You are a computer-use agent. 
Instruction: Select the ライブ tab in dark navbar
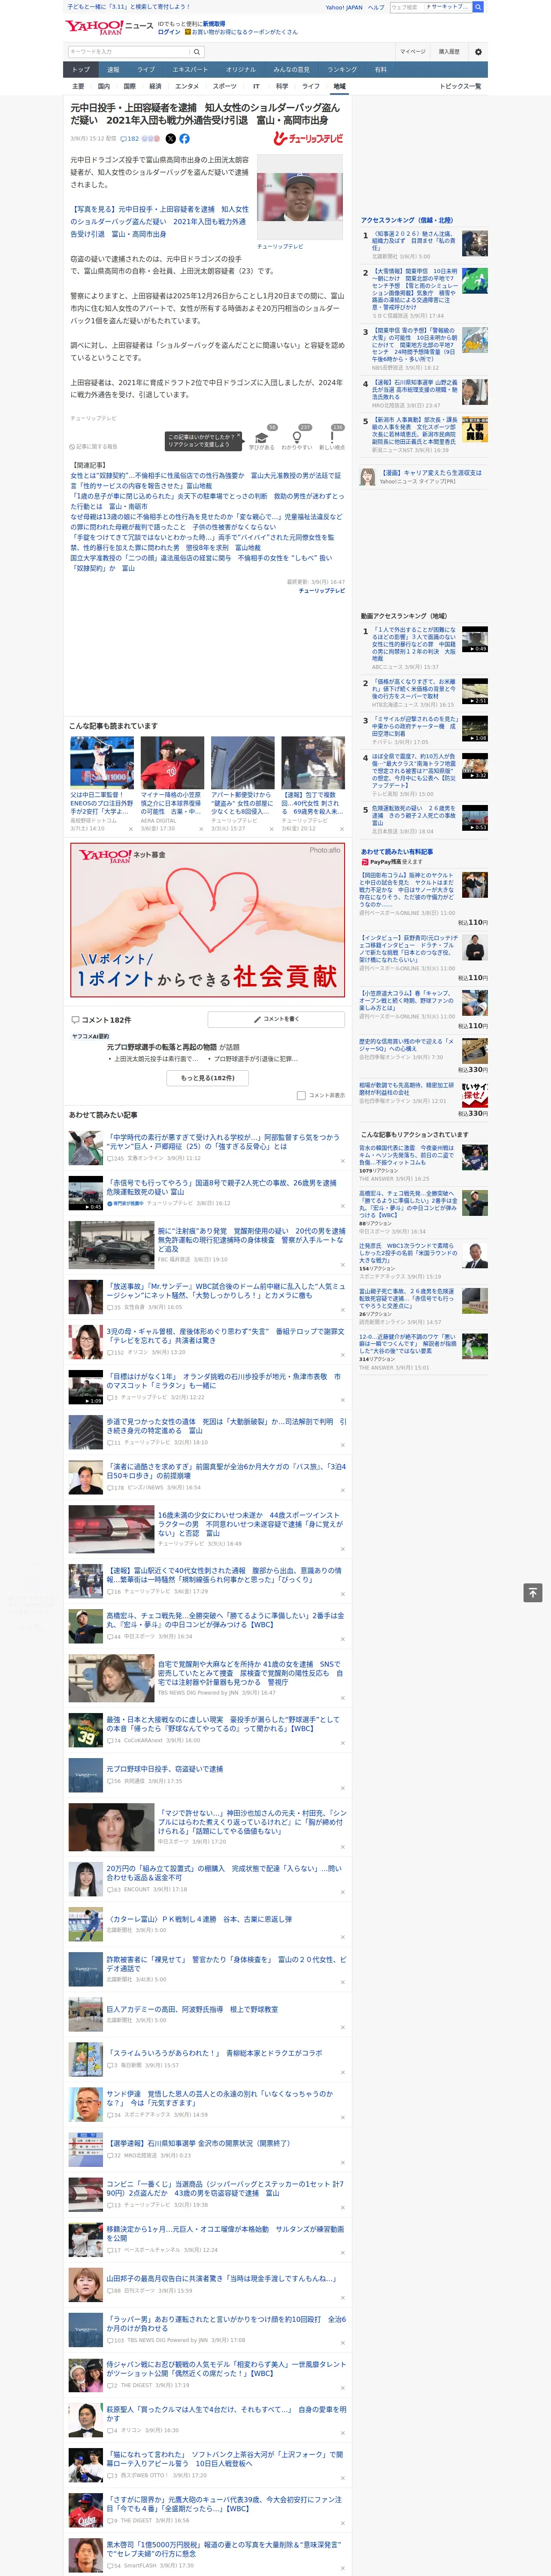pyautogui.click(x=146, y=70)
